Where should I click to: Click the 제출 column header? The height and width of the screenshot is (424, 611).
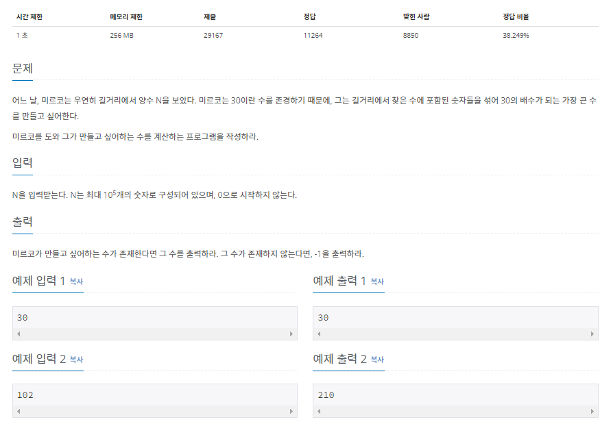pos(210,16)
